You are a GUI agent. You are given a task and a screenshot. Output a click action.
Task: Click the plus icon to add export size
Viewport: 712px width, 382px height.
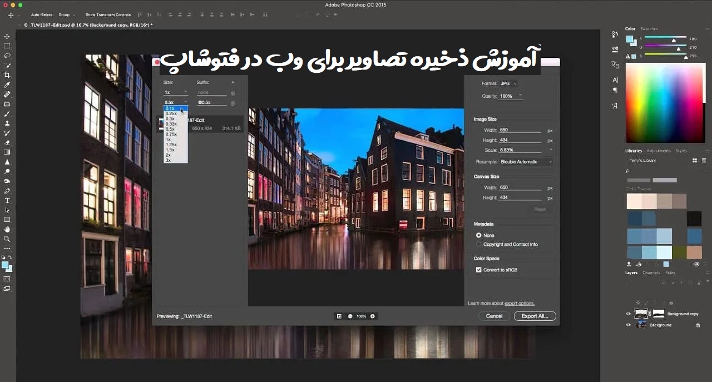click(233, 82)
